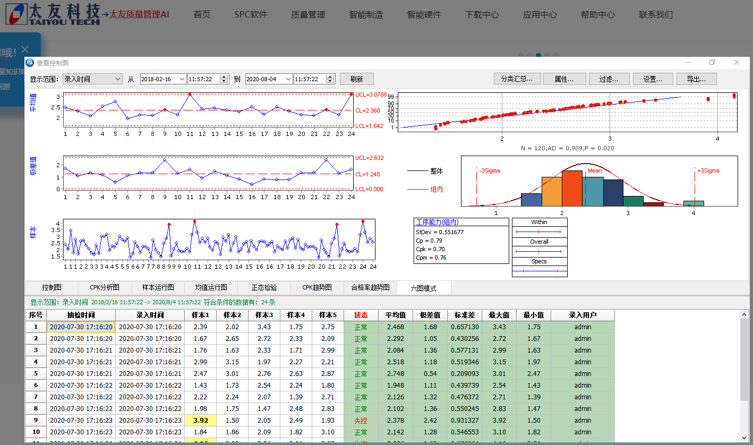Switch to the 均值运行图 tab

tap(211, 287)
